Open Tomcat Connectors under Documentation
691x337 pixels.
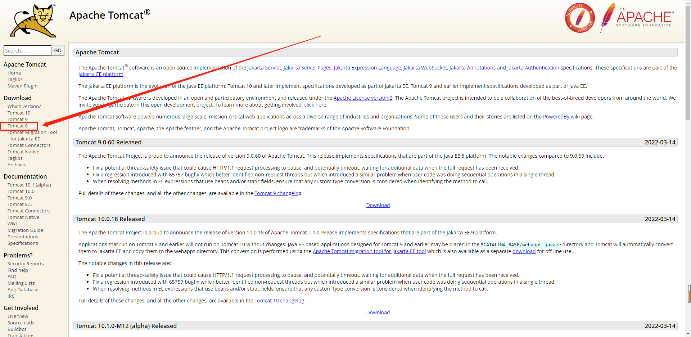tap(29, 211)
